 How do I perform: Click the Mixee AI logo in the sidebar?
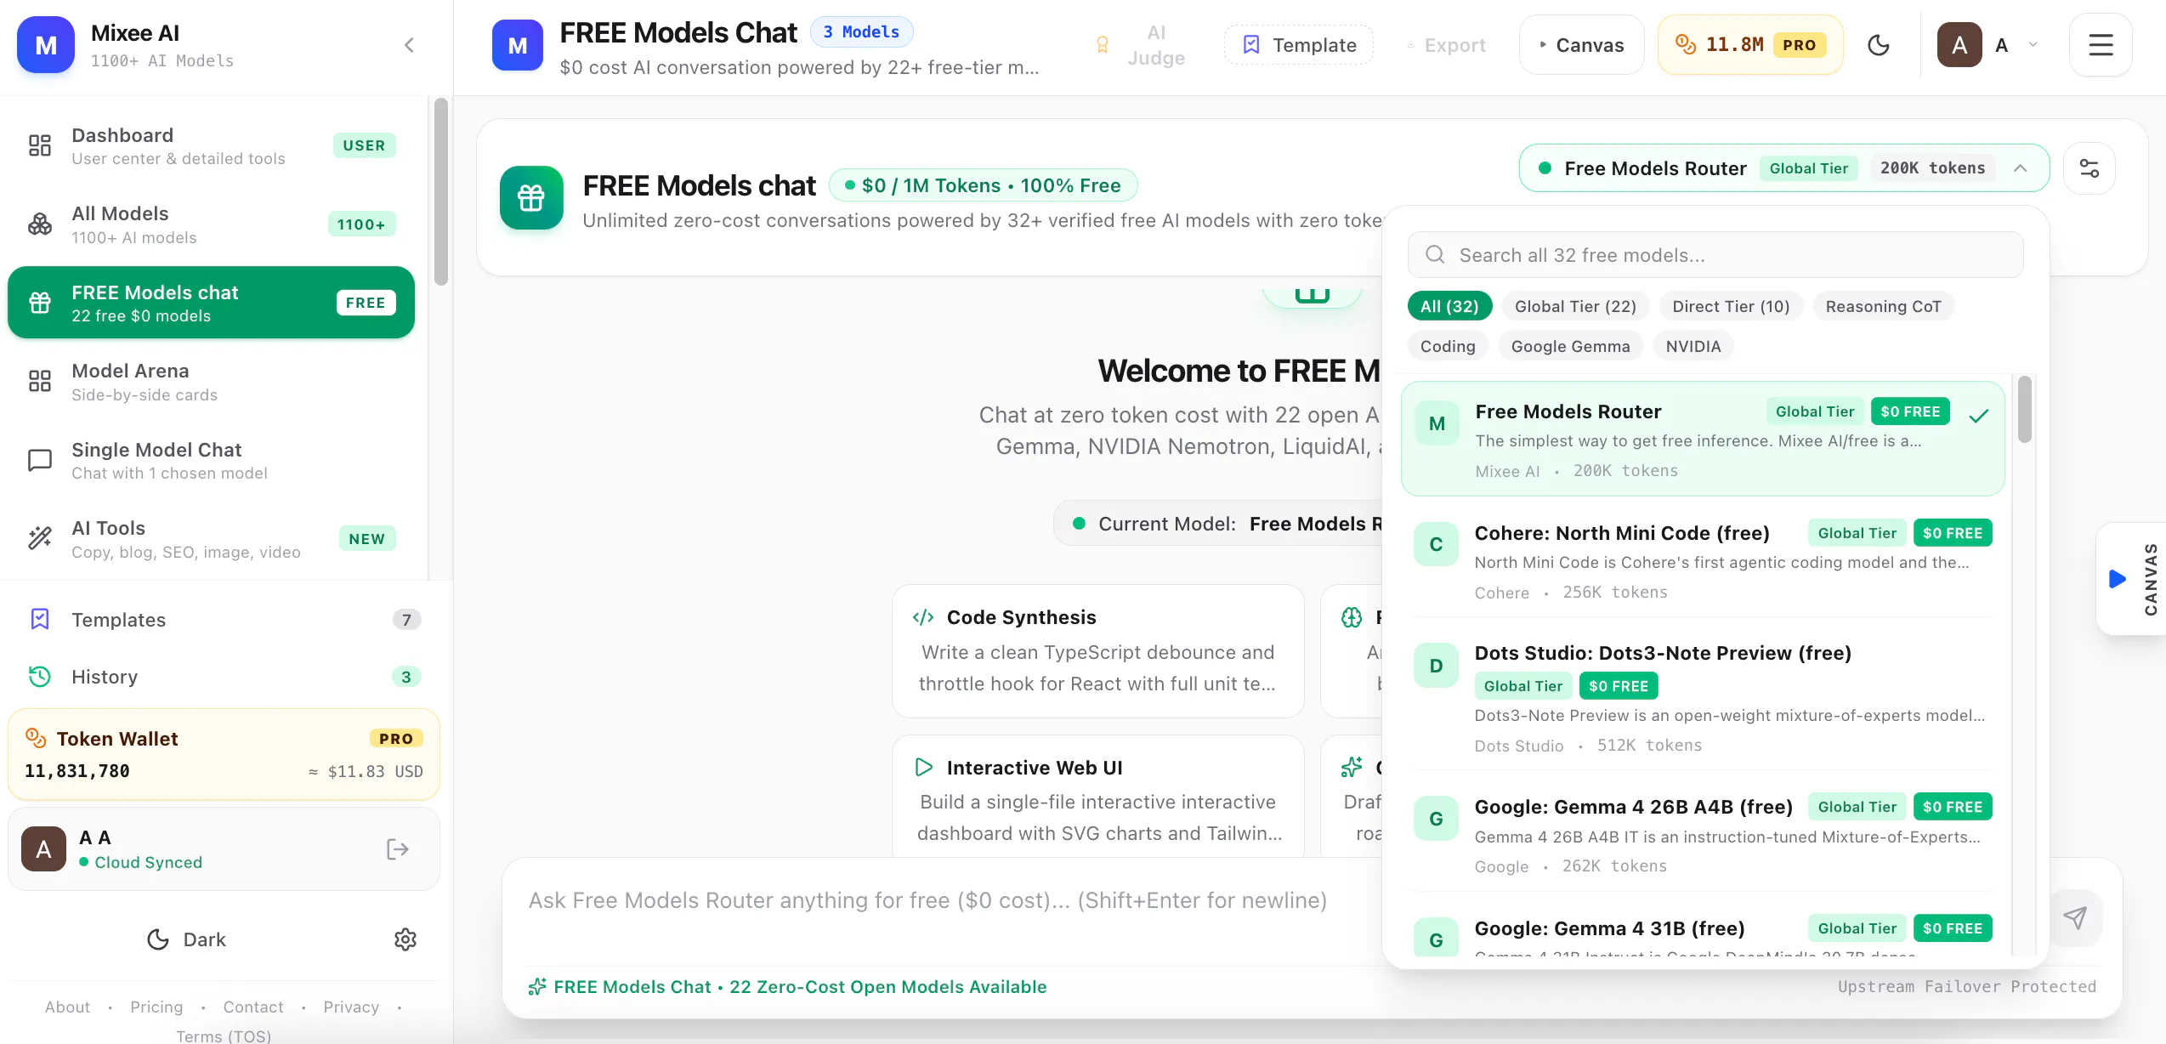coord(46,45)
